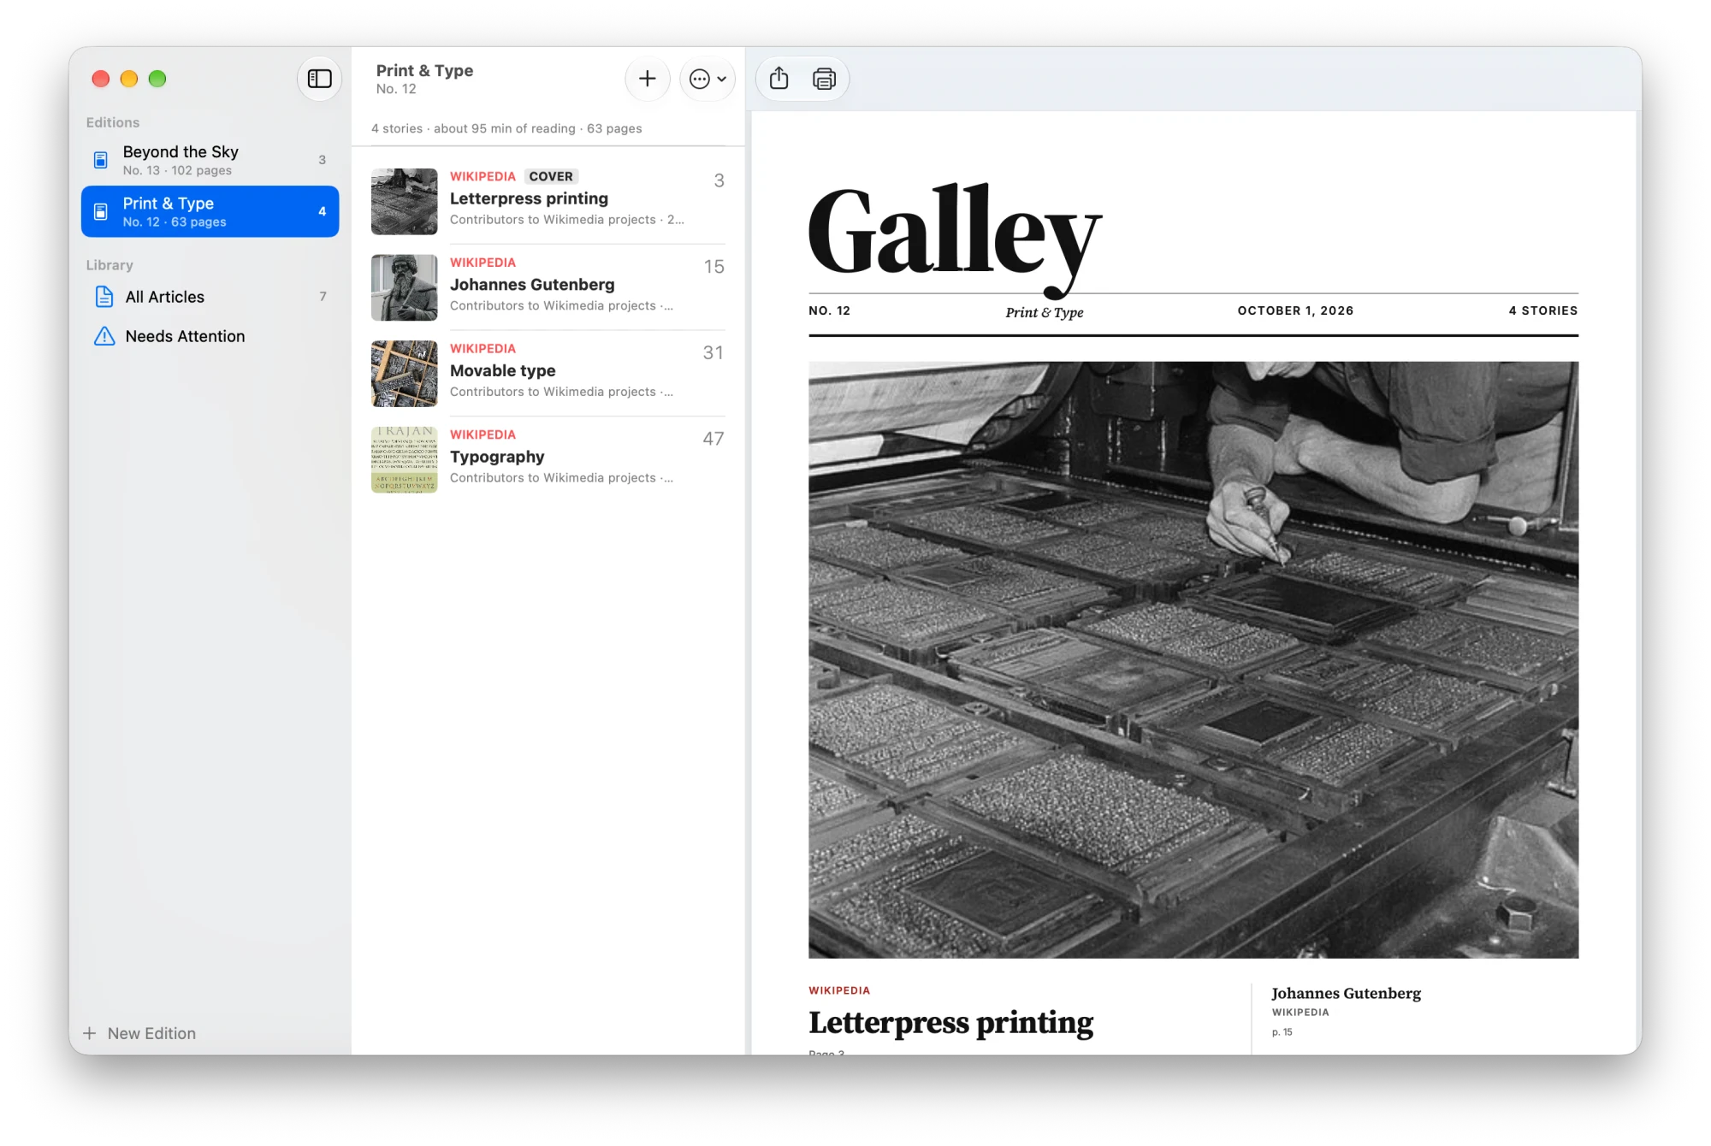Click the Library section header

point(110,265)
